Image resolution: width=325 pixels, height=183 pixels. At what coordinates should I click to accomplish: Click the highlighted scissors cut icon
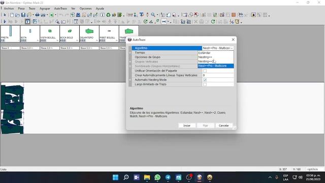(164, 21)
